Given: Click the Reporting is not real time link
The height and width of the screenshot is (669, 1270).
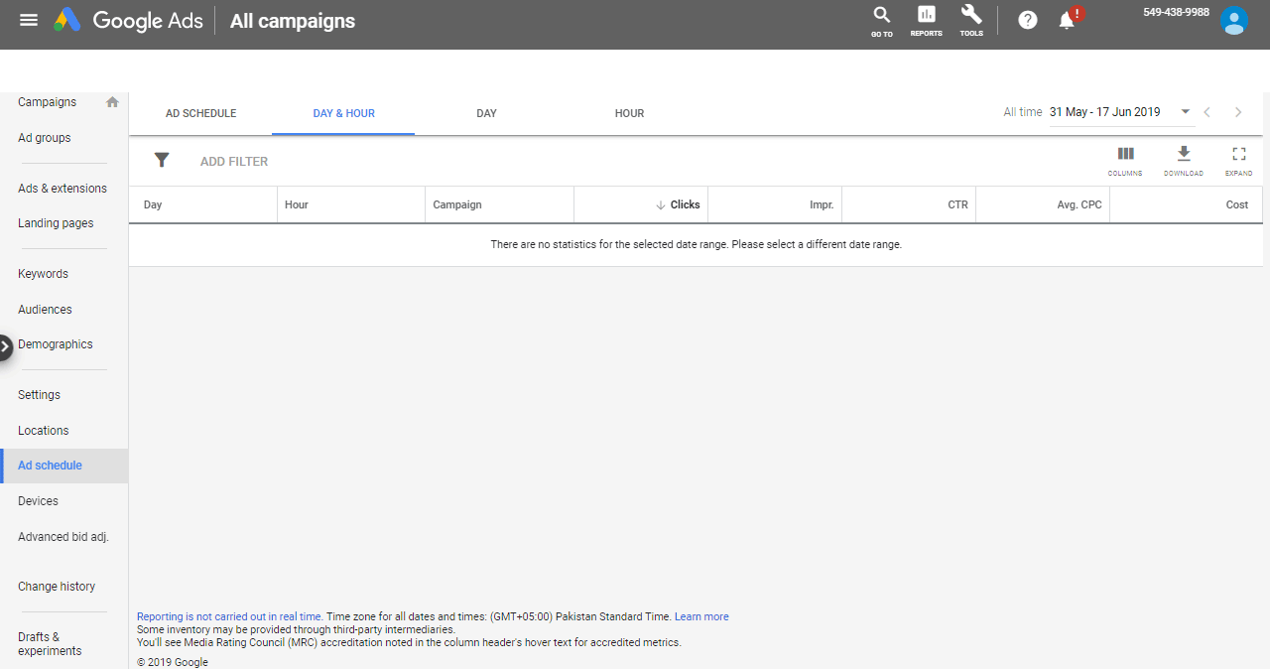Looking at the screenshot, I should click(229, 616).
